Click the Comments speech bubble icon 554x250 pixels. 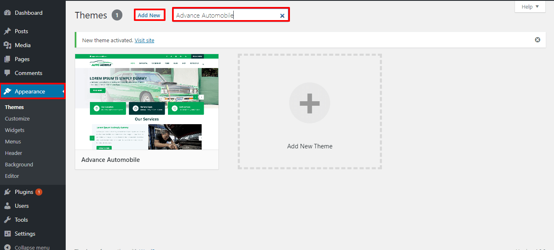[x=7, y=73]
